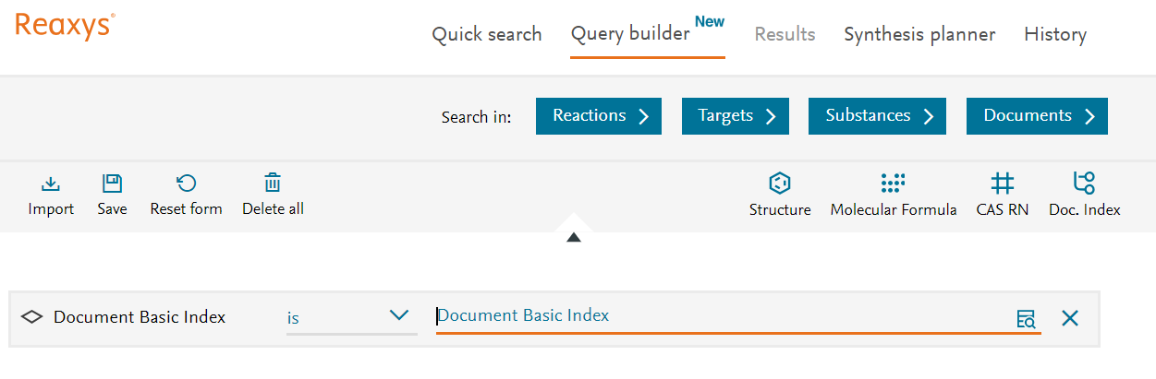The image size is (1156, 379).
Task: Click the Document Basic Index row handle
Action: click(x=32, y=317)
